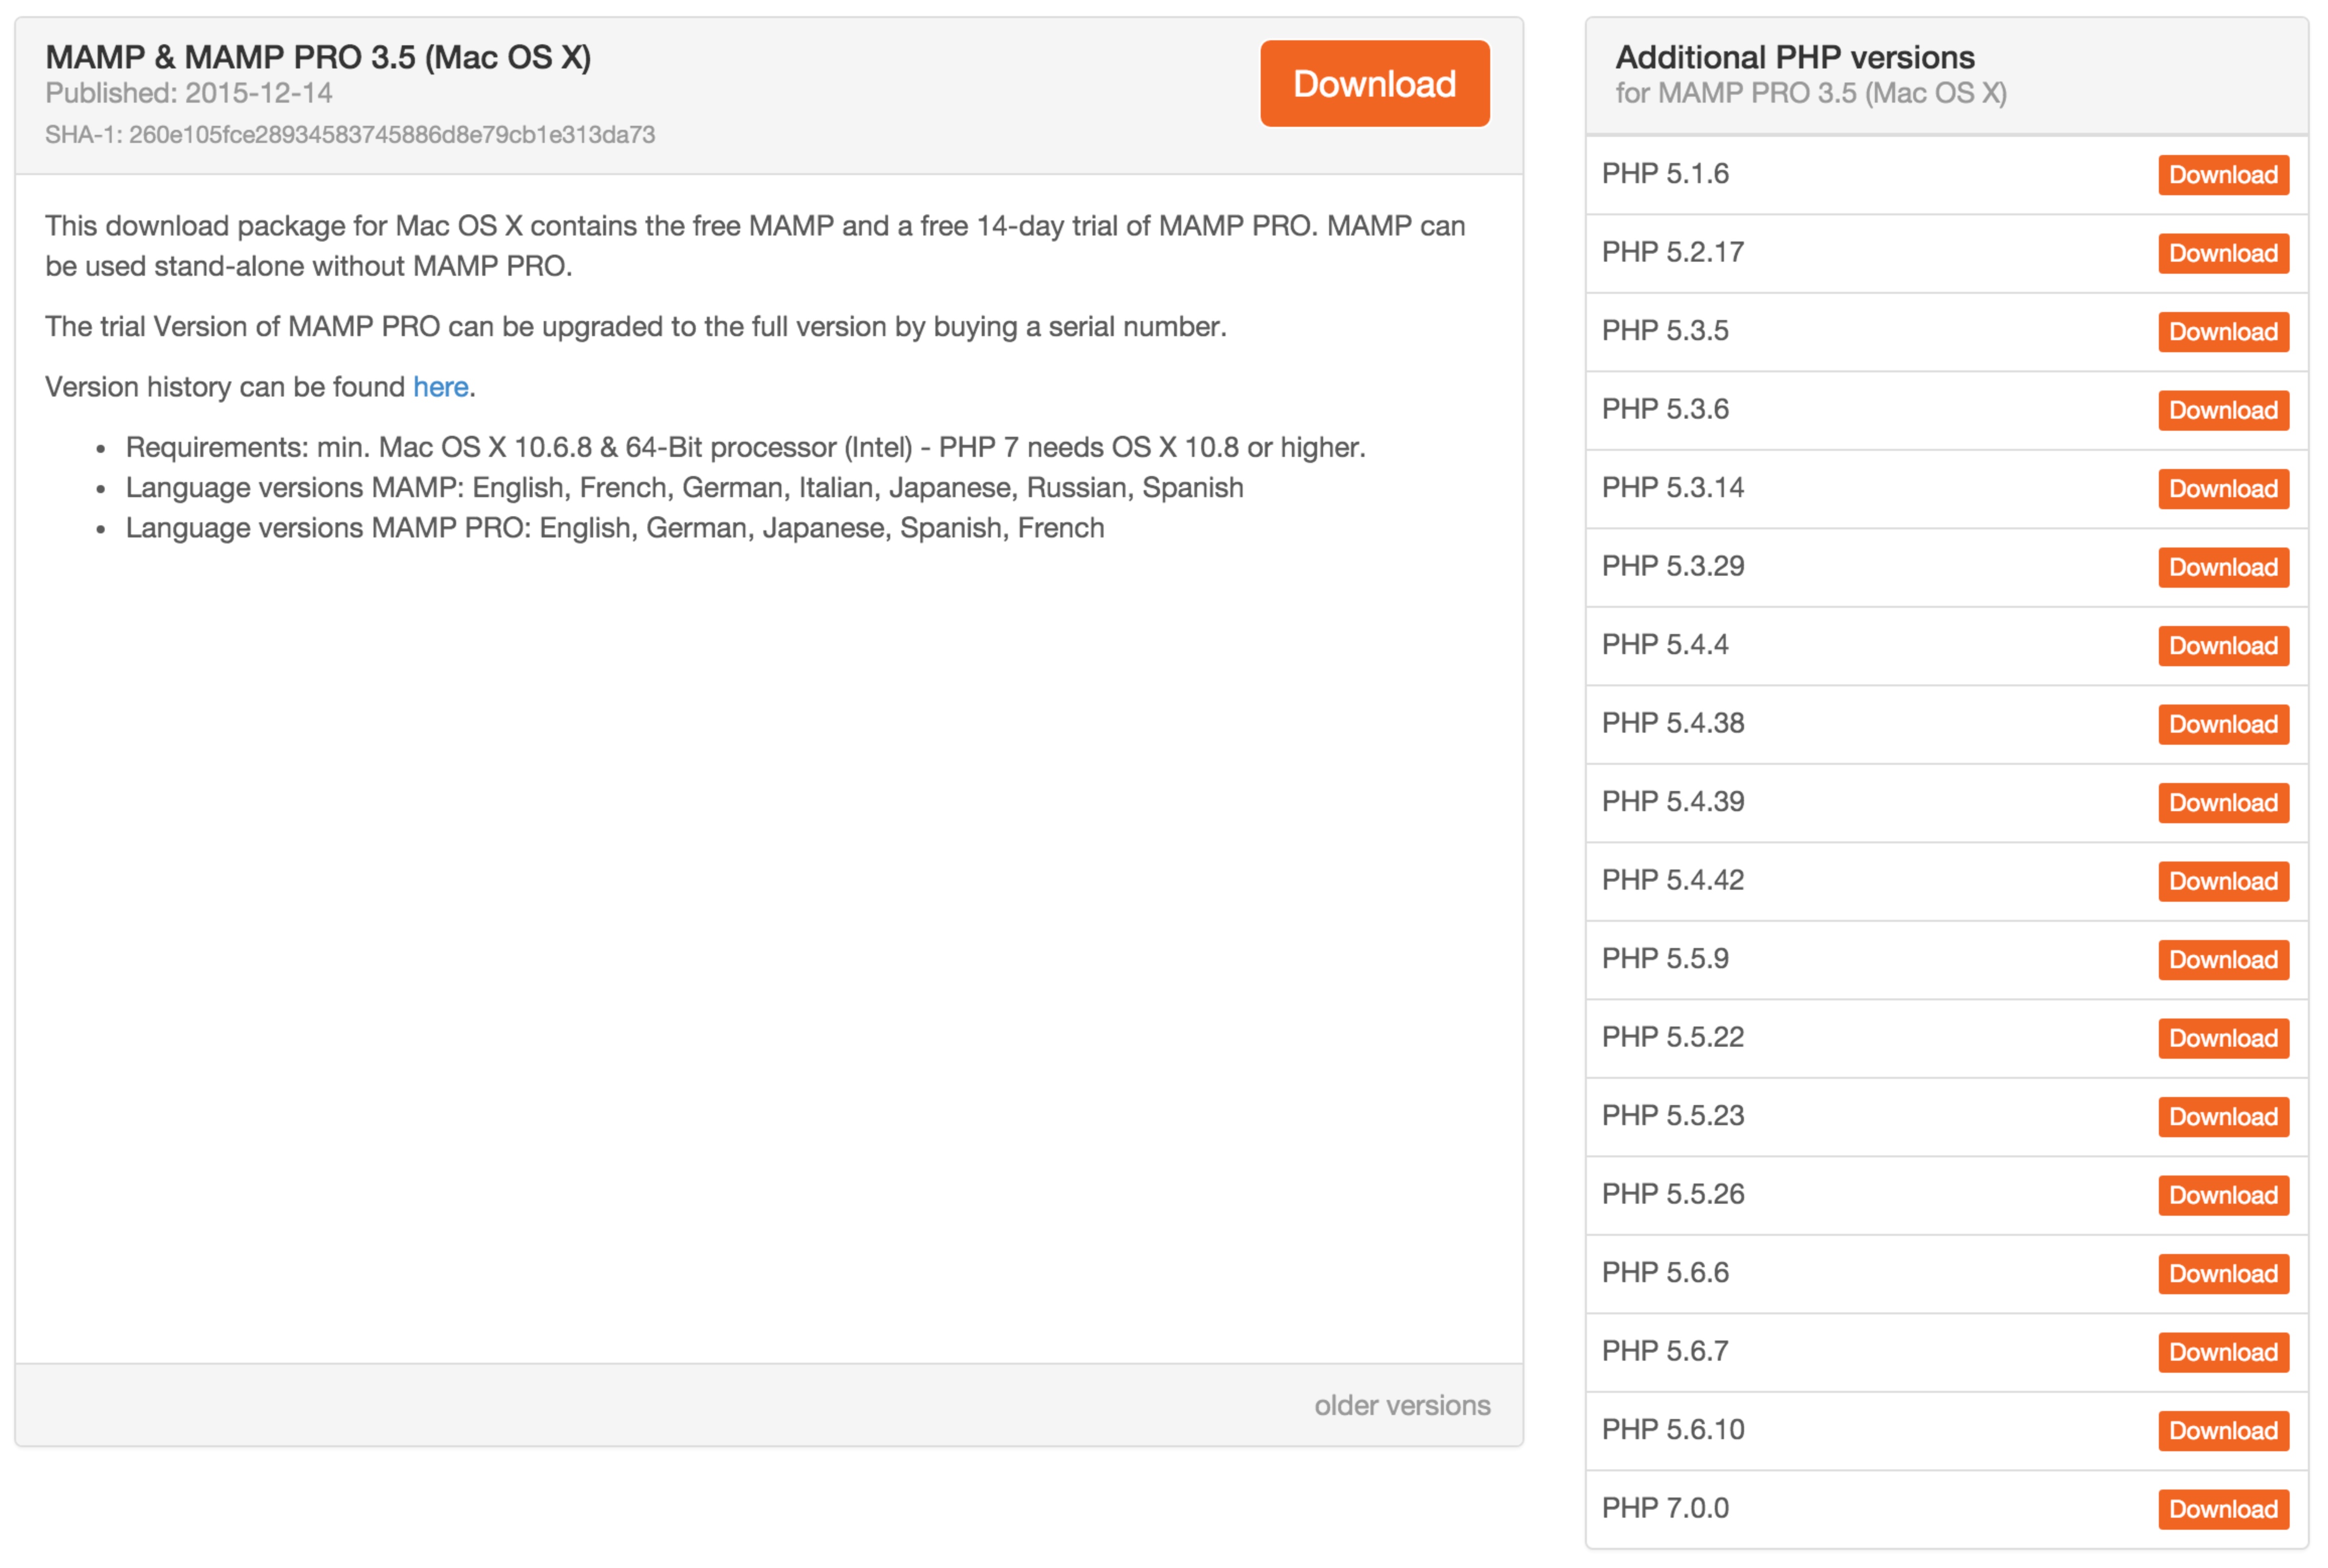The width and height of the screenshot is (2328, 1568).
Task: Download PHP 5.5.9
Action: [x=2223, y=960]
